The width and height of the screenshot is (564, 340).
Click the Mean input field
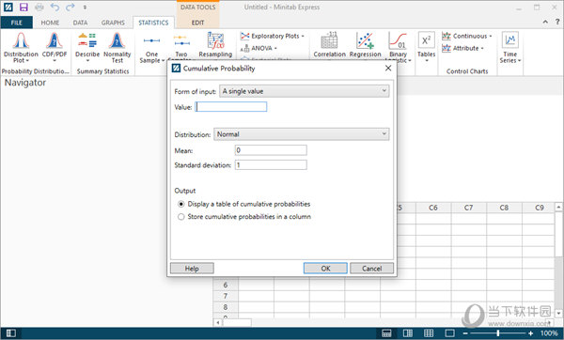[271, 150]
